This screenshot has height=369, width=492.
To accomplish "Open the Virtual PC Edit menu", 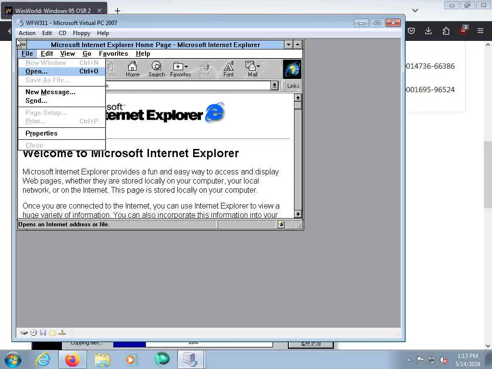I will pyautogui.click(x=47, y=33).
